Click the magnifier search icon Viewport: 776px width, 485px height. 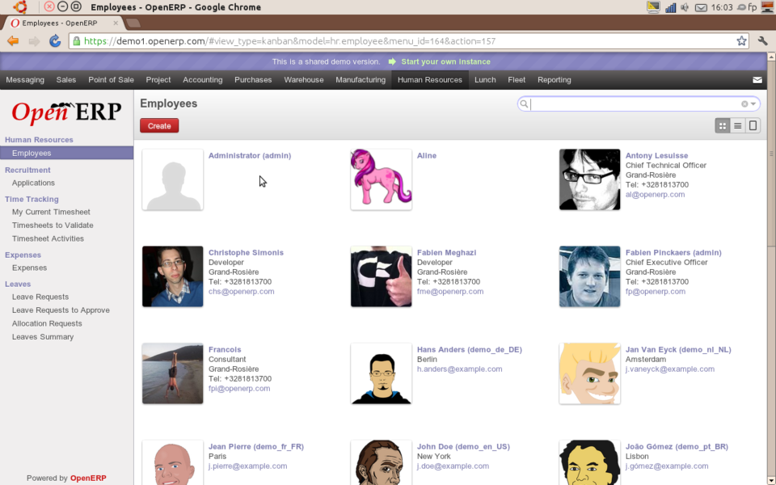pos(524,104)
